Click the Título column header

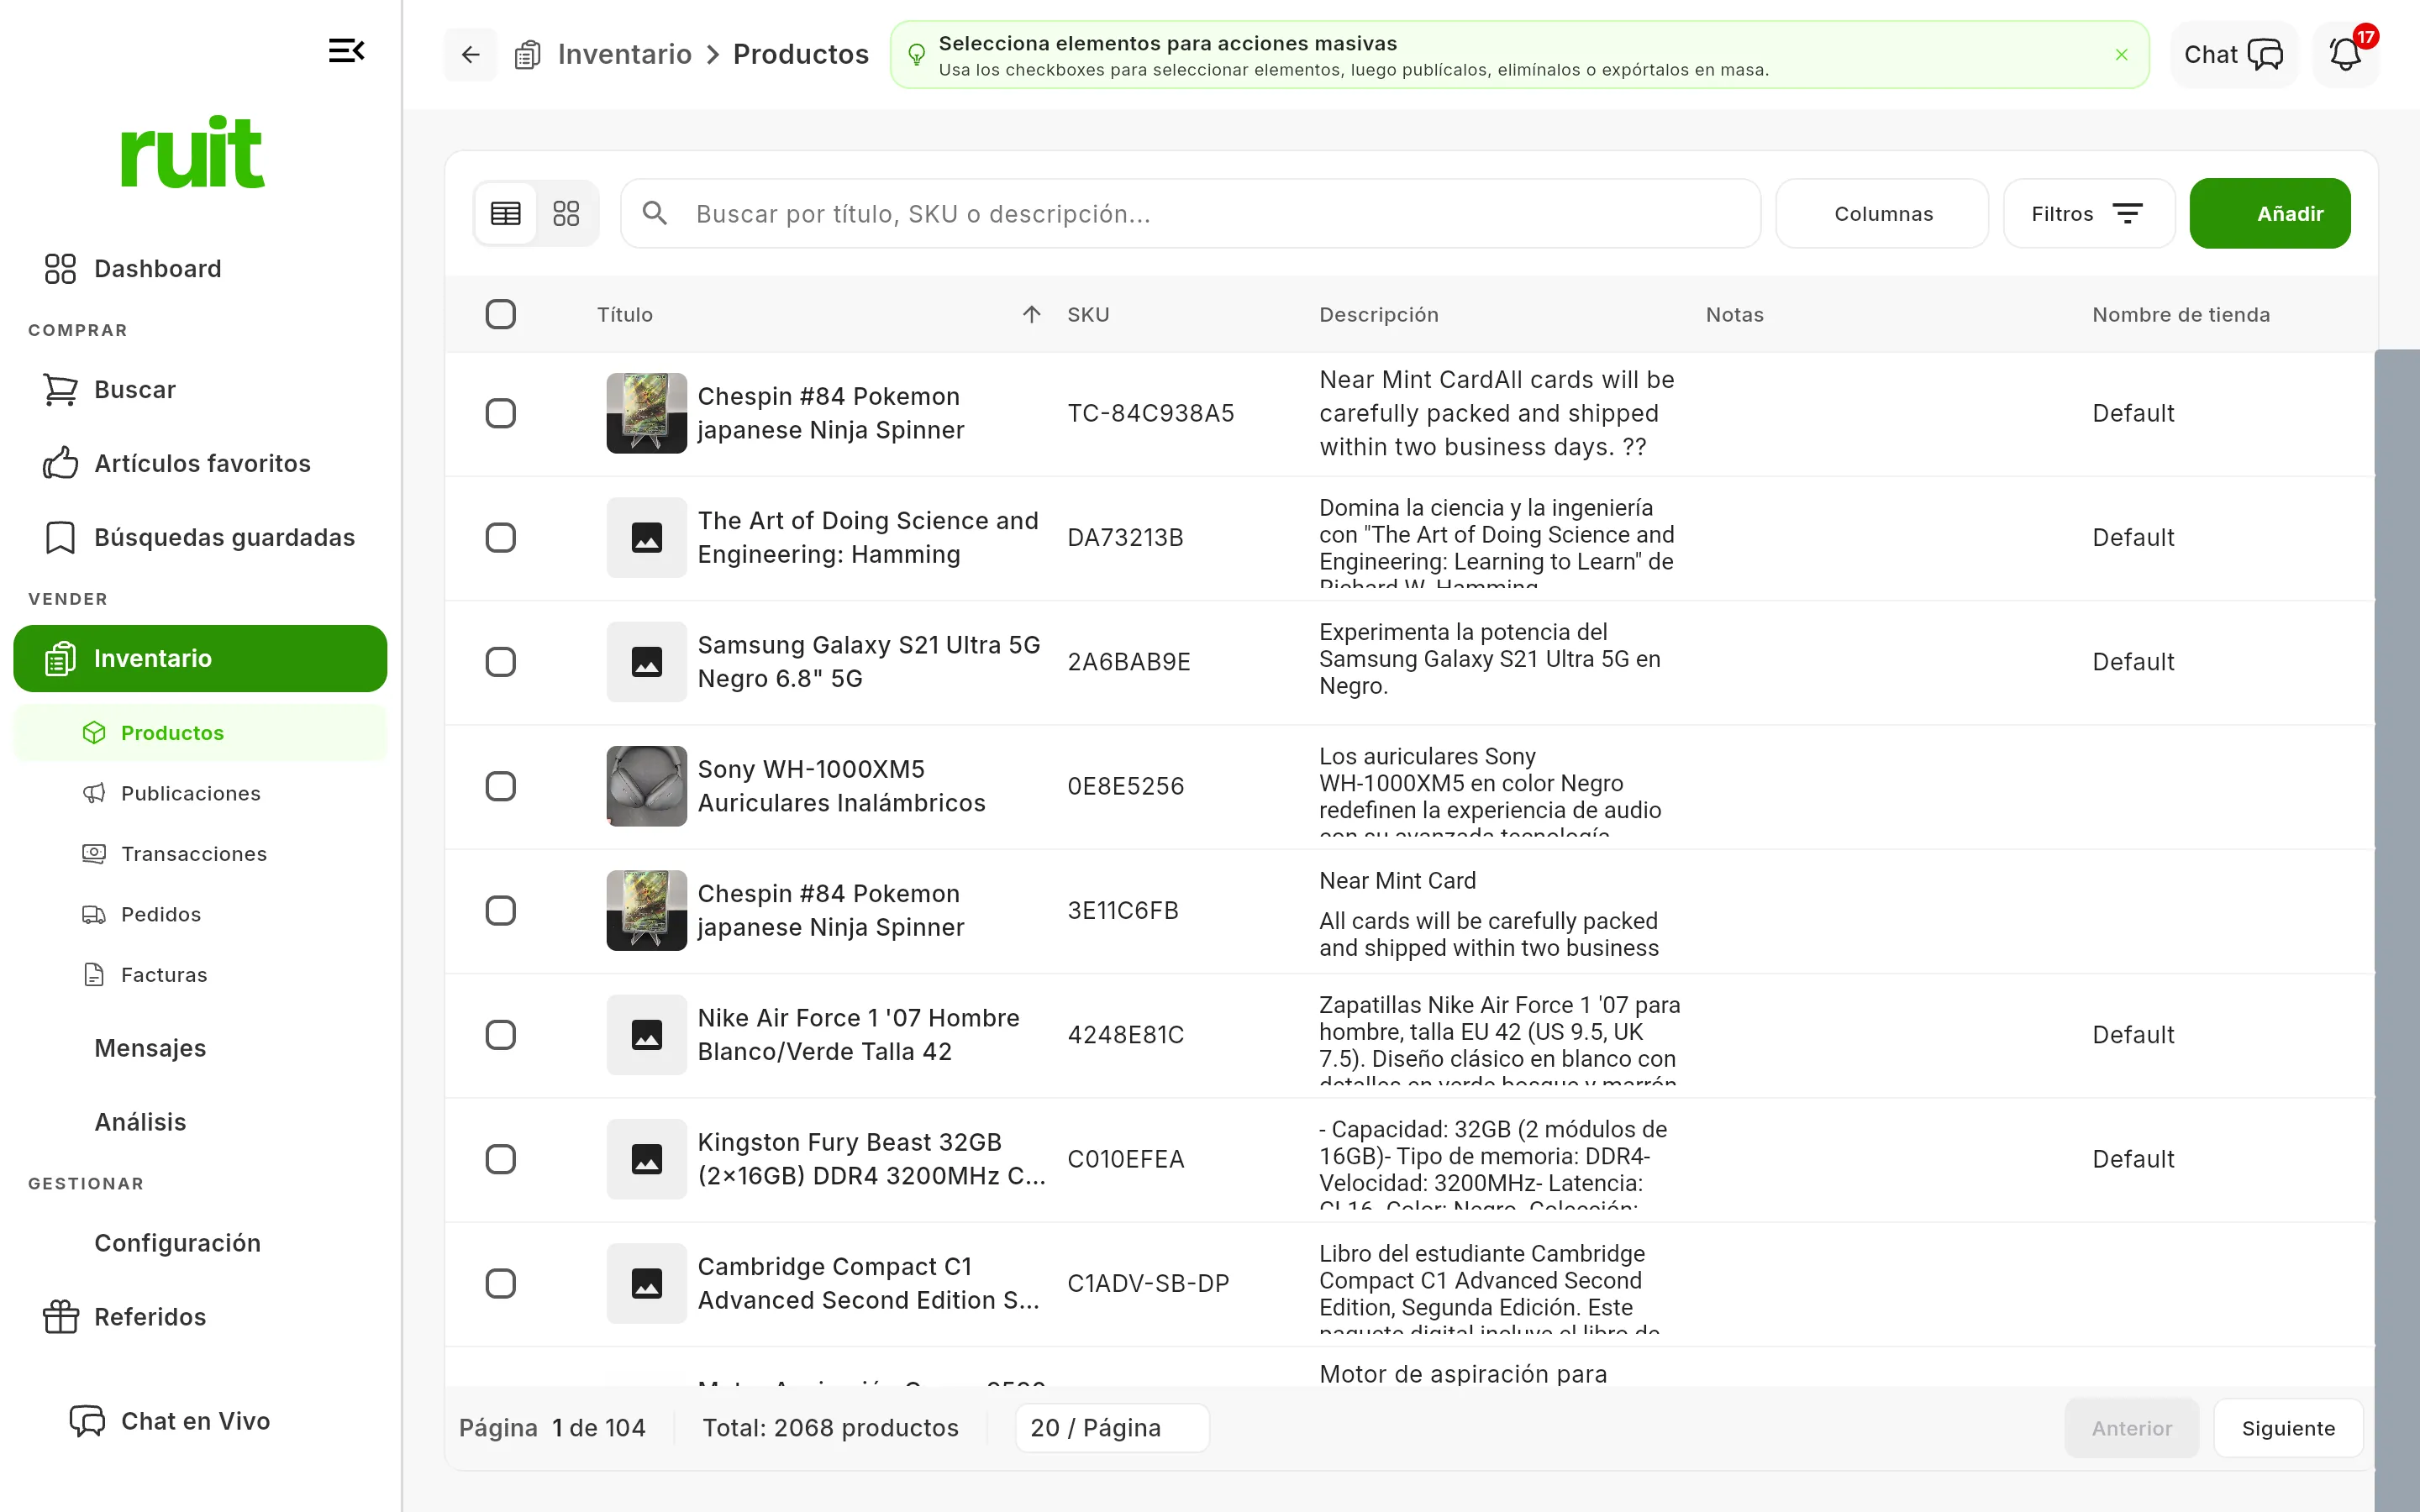point(625,314)
